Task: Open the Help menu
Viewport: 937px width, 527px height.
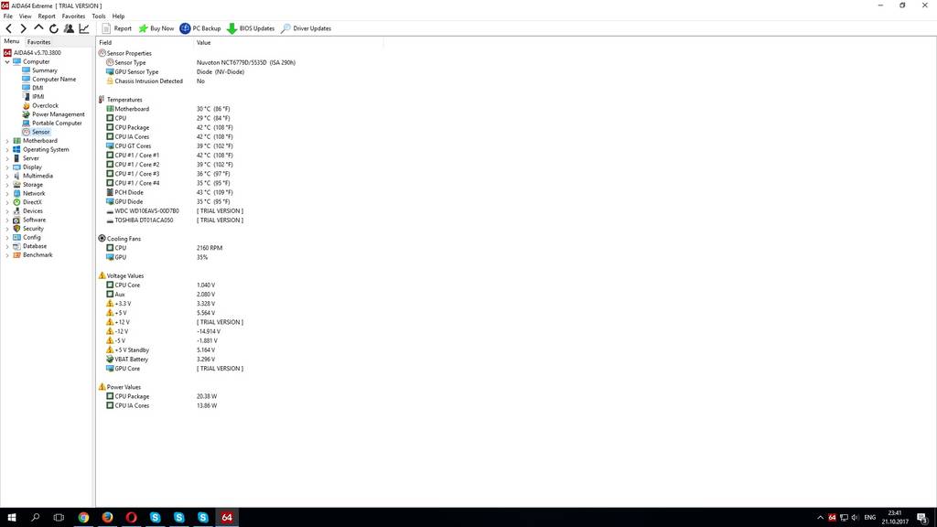Action: point(118,16)
